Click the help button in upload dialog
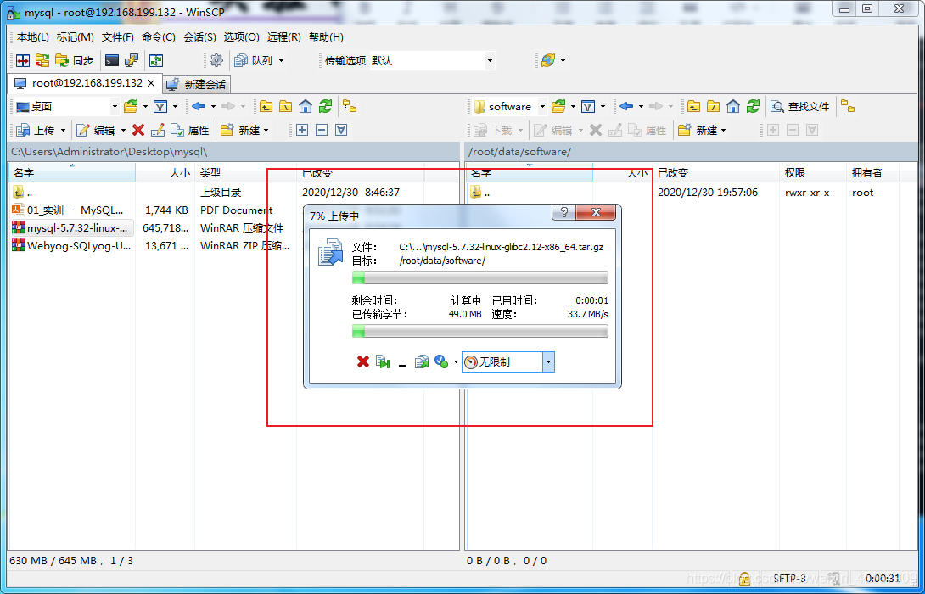The width and height of the screenshot is (925, 594). coord(564,212)
